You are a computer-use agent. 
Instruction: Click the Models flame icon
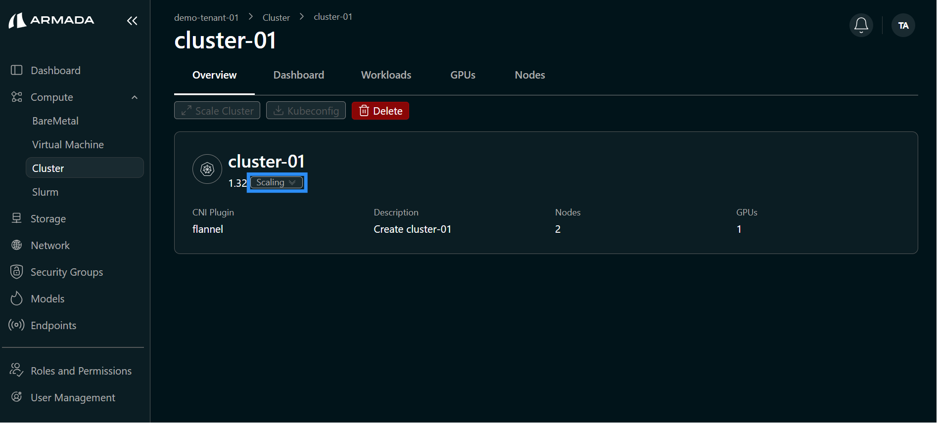(x=17, y=298)
